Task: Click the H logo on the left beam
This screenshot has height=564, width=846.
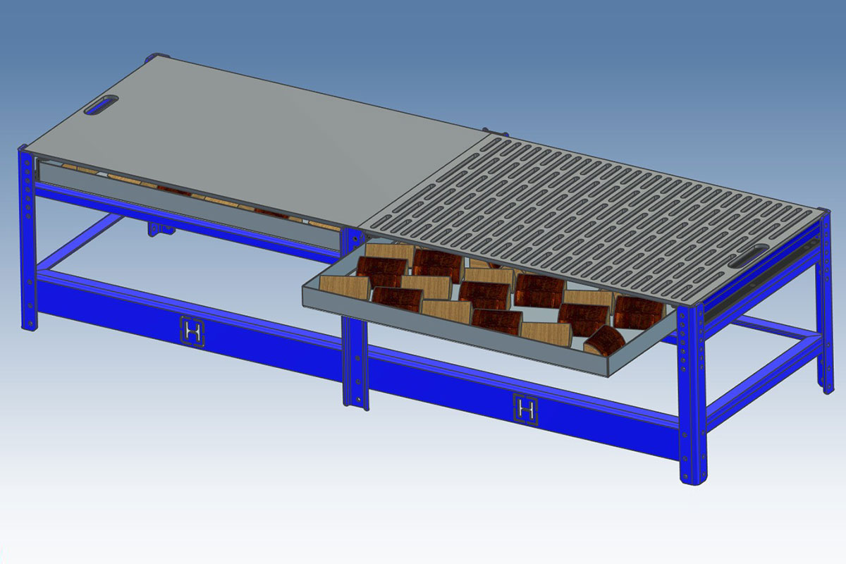Action: [192, 331]
